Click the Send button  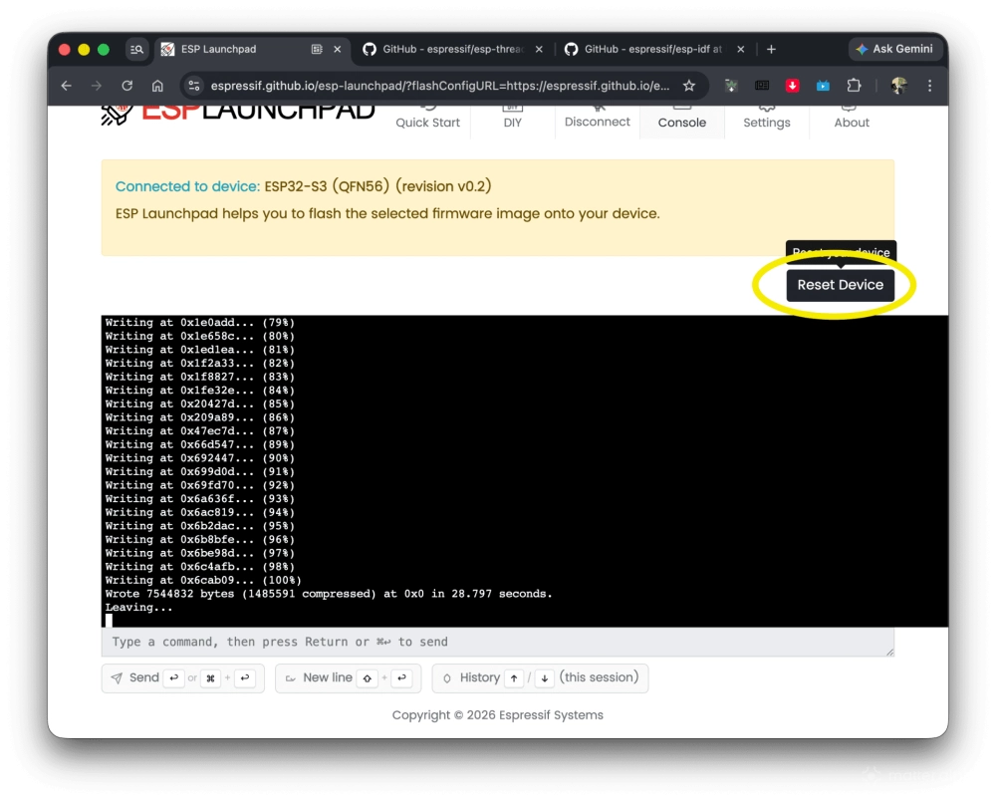183,677
